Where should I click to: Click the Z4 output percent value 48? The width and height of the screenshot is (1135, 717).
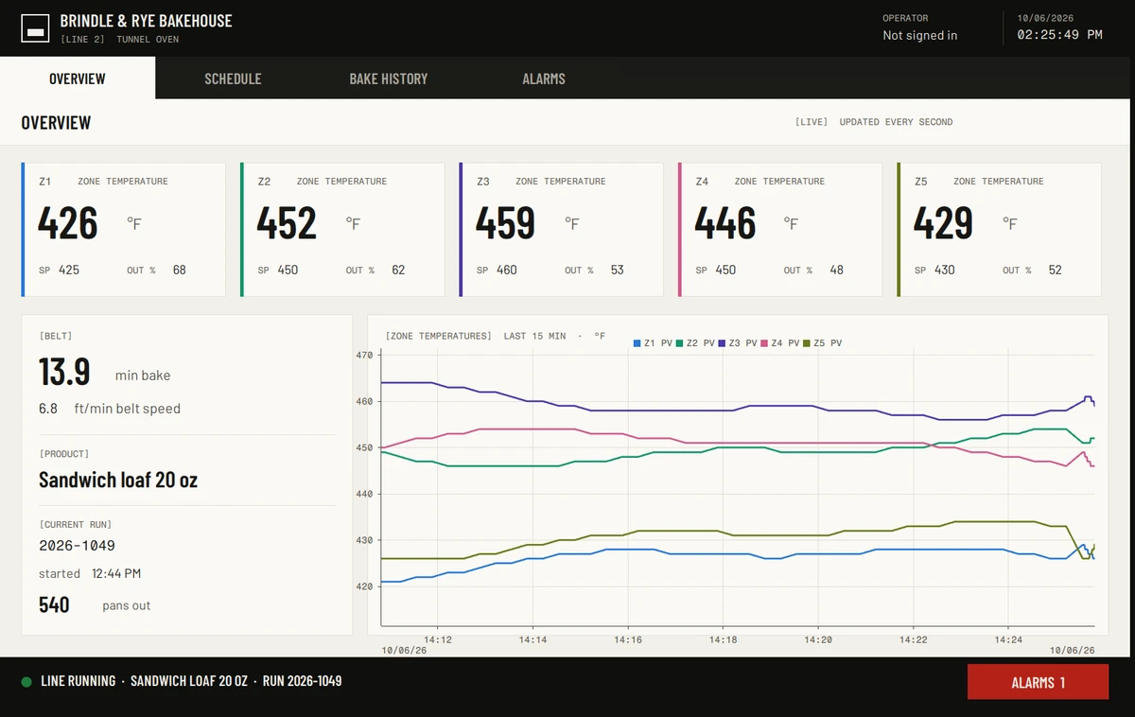[x=837, y=270]
